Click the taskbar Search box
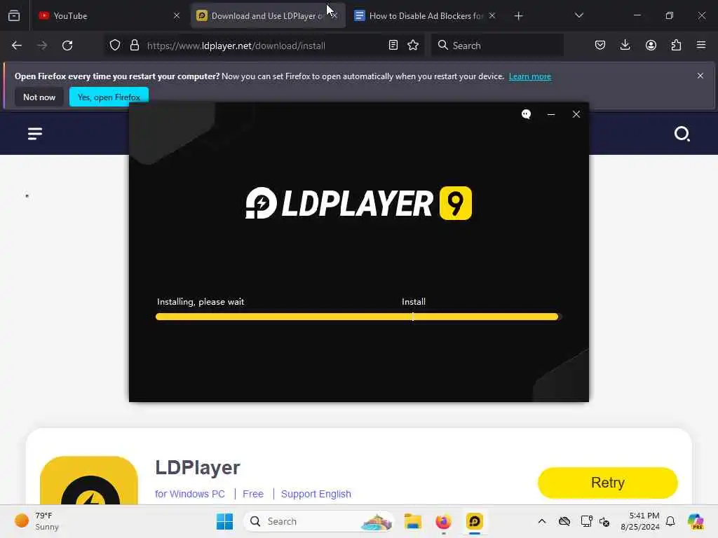This screenshot has height=538, width=718. point(319,521)
